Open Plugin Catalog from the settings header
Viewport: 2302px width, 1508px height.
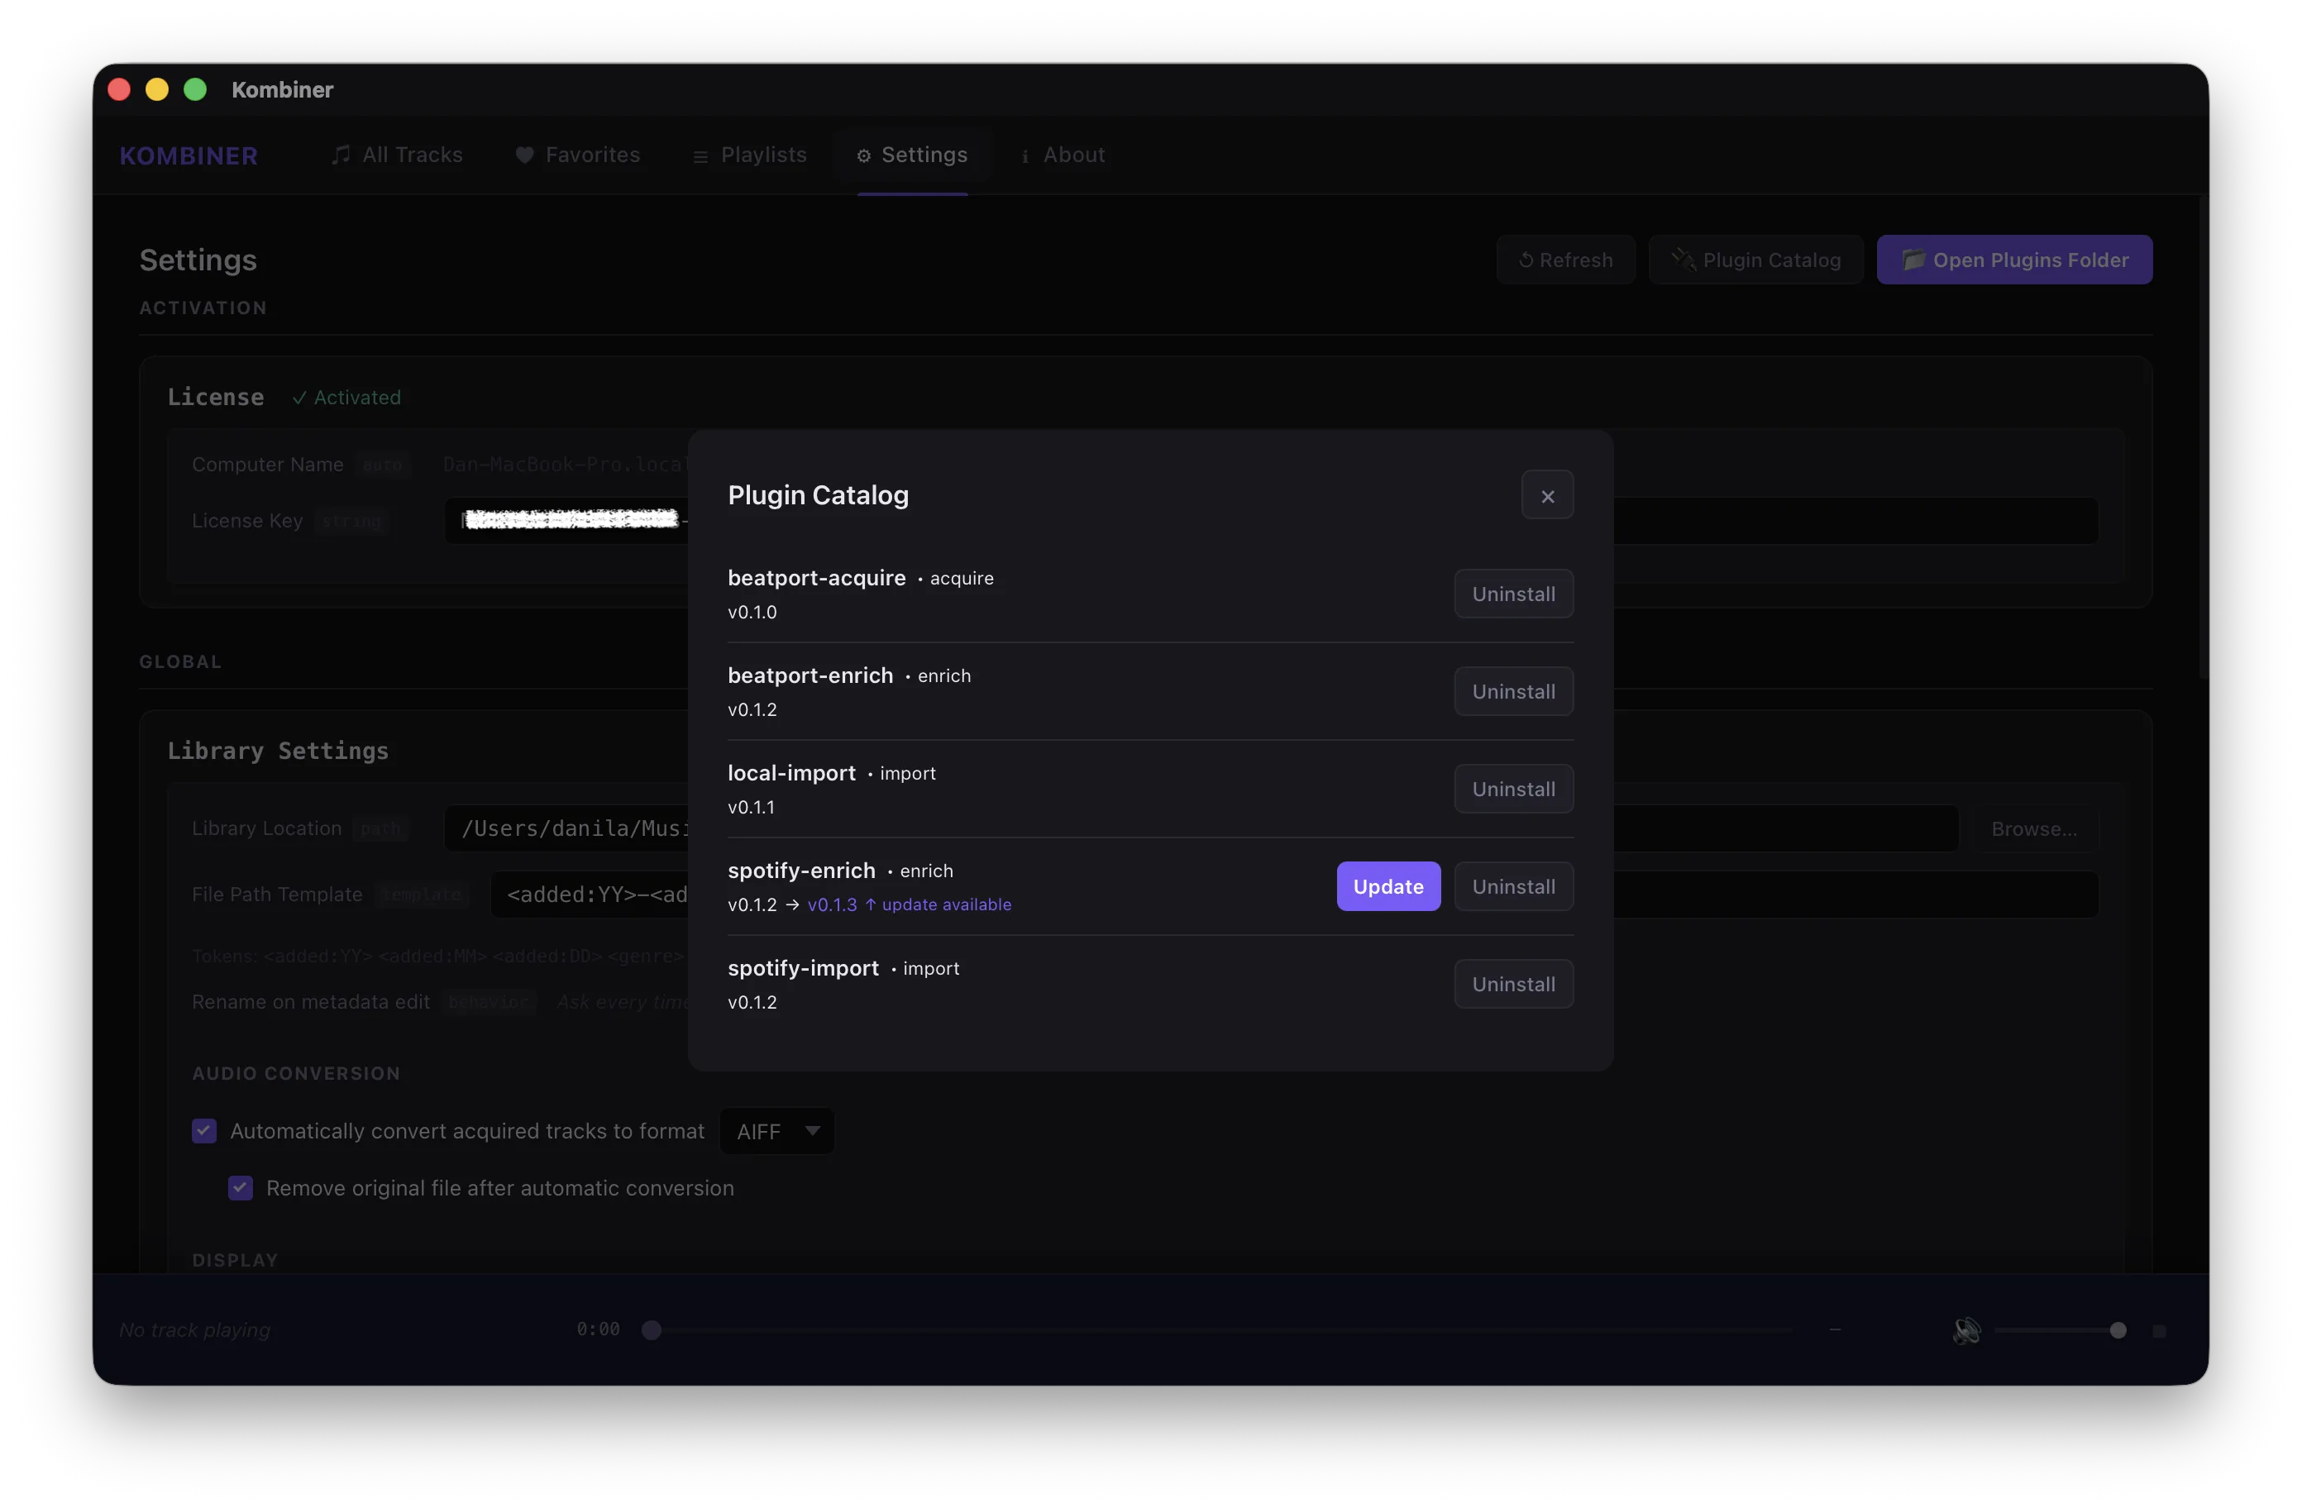1755,260
